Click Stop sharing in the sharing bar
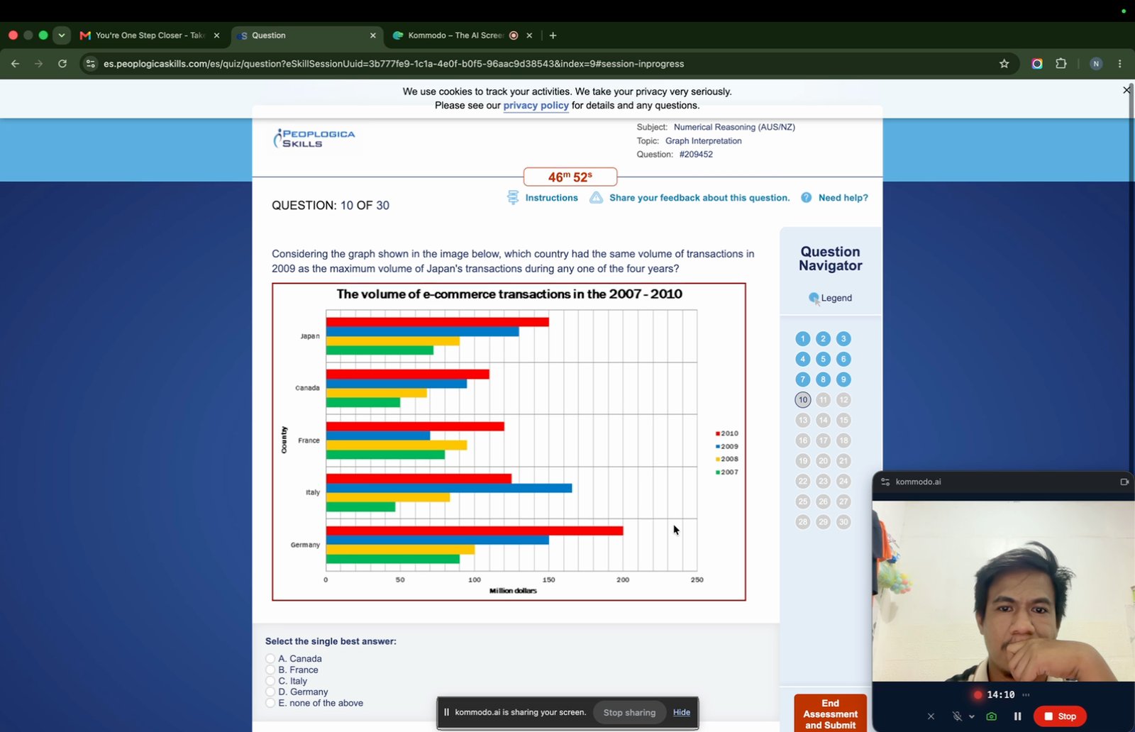 pyautogui.click(x=629, y=712)
